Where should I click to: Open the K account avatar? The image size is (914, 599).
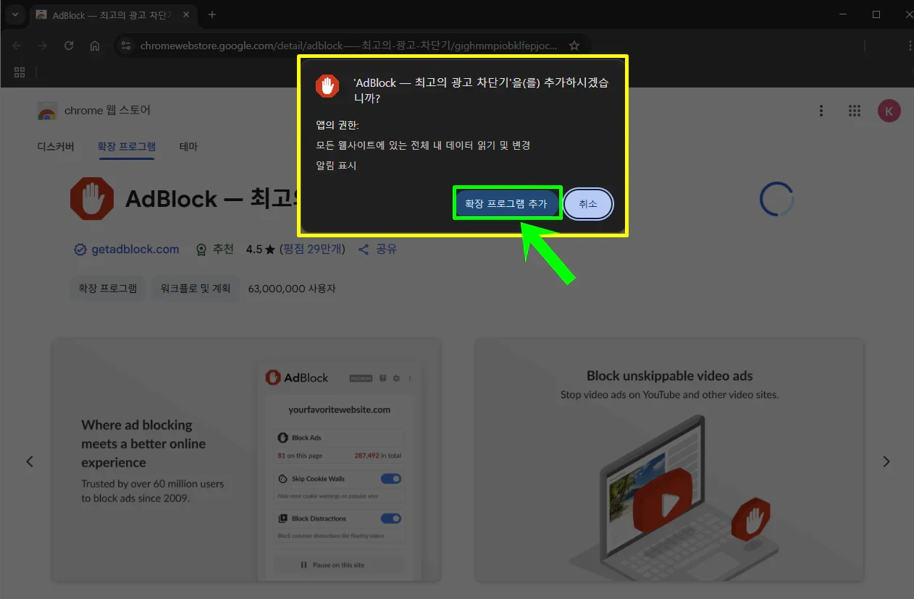pyautogui.click(x=889, y=111)
